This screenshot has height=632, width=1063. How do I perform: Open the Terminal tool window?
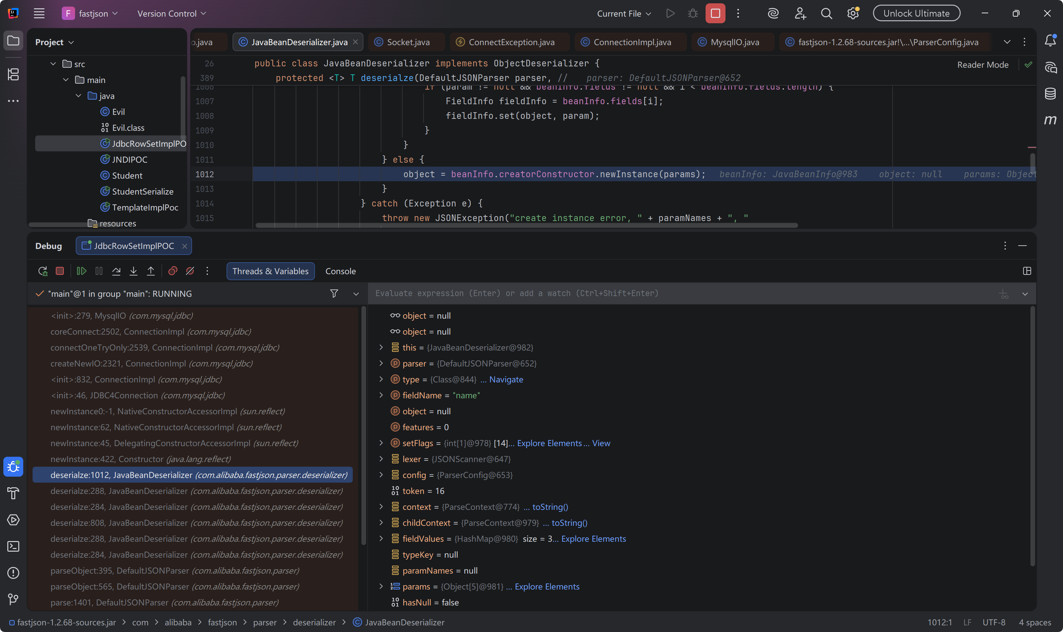click(13, 546)
